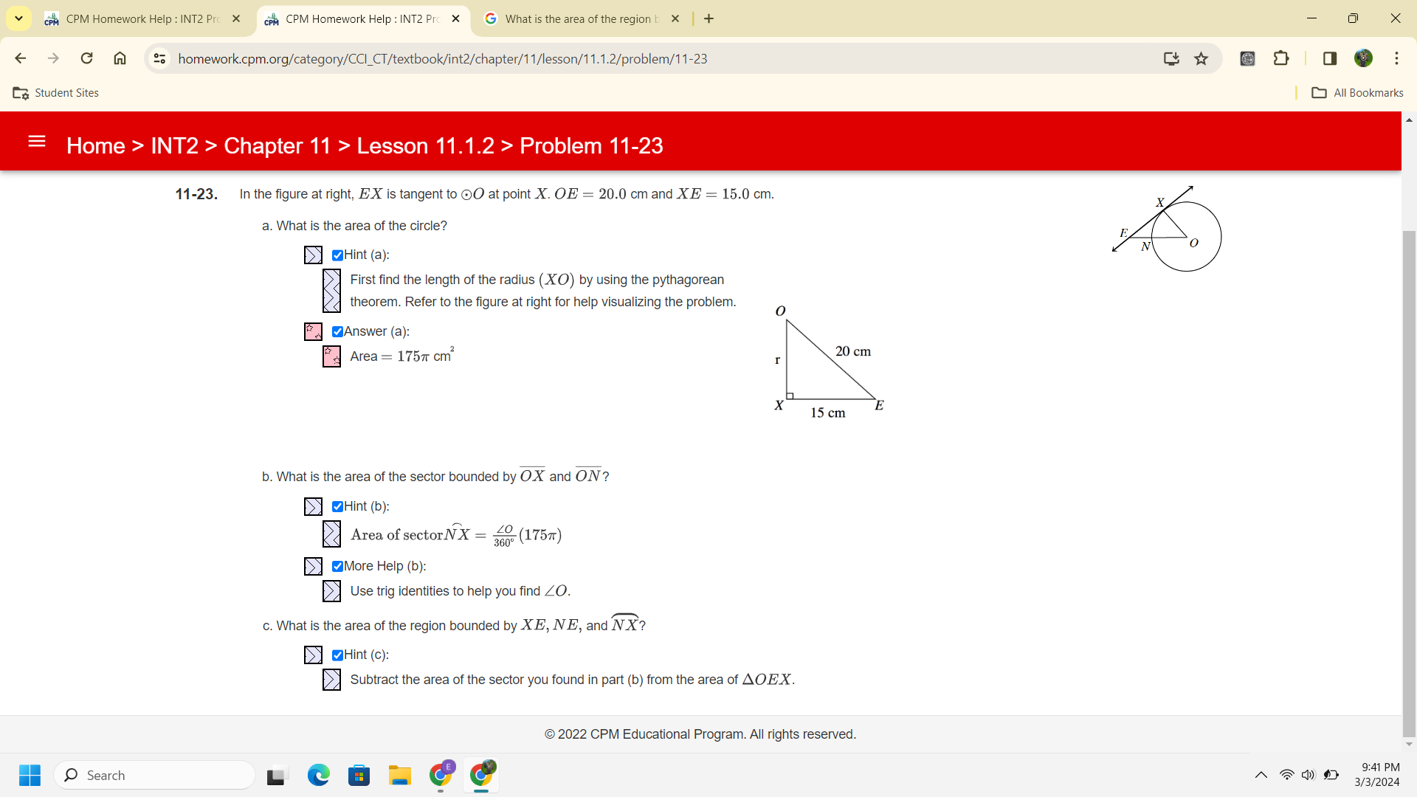Bookmark this page with the star icon

[1201, 58]
